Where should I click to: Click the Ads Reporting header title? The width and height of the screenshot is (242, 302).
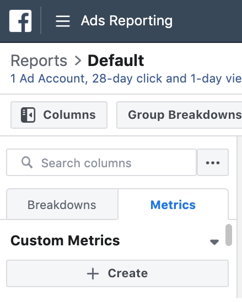(127, 21)
